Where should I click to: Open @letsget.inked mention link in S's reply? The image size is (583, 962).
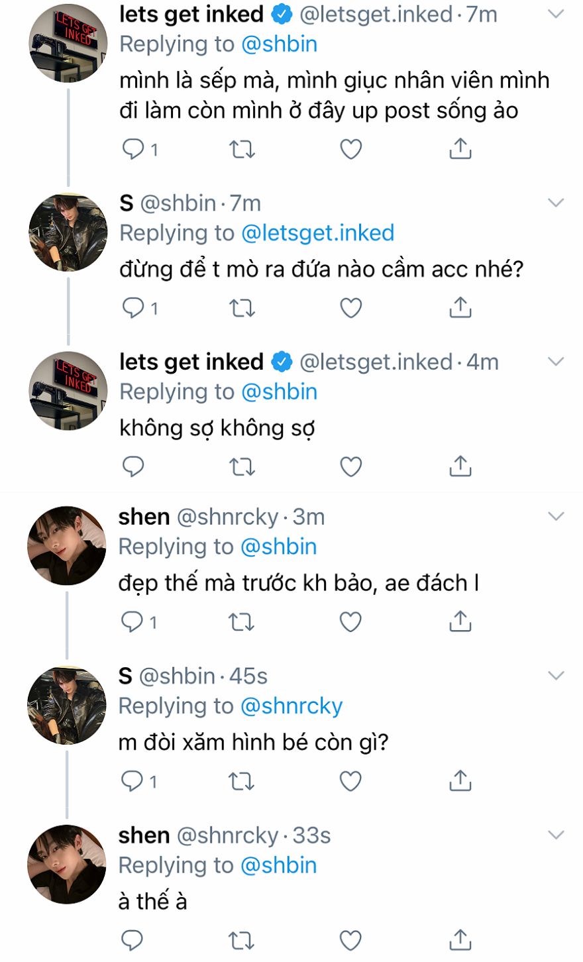pos(317,233)
